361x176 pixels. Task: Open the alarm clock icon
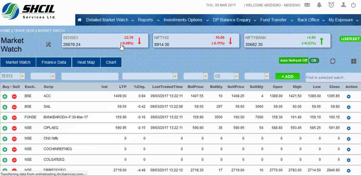(331, 5)
